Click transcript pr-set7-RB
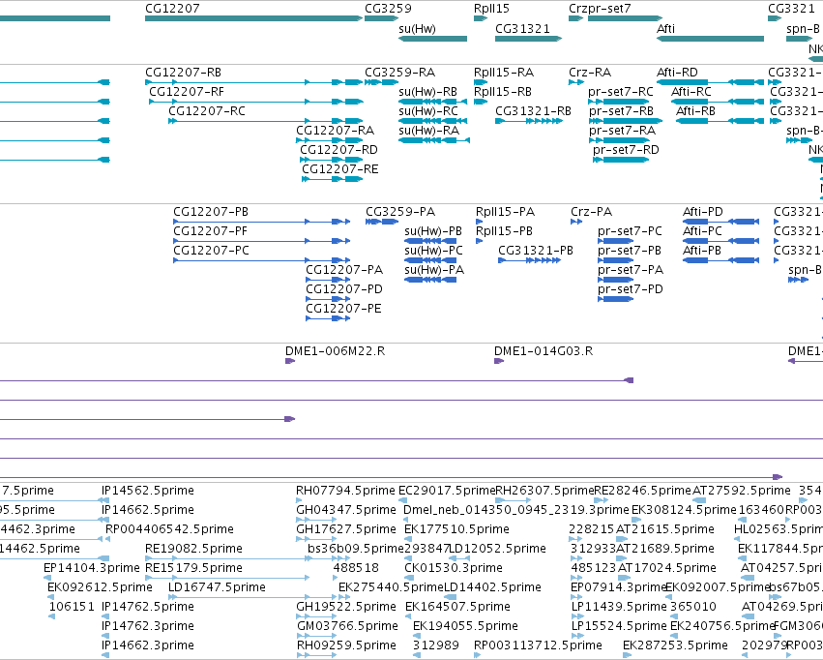This screenshot has width=823, height=660. coord(625,121)
